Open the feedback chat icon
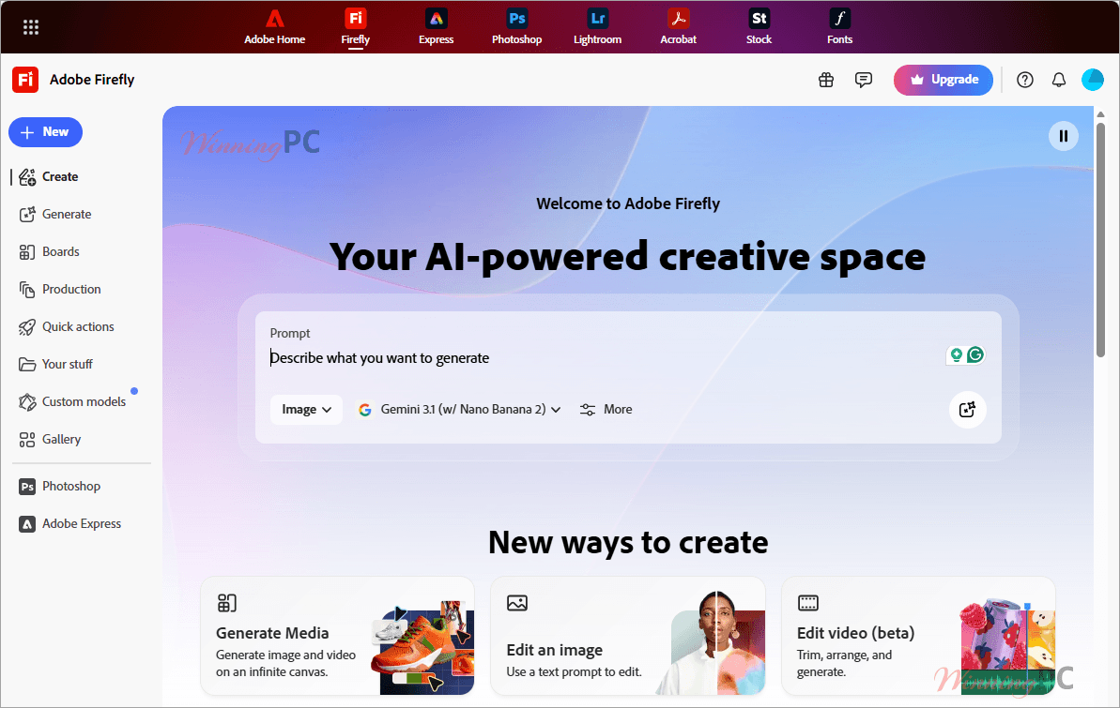The image size is (1120, 708). 864,80
